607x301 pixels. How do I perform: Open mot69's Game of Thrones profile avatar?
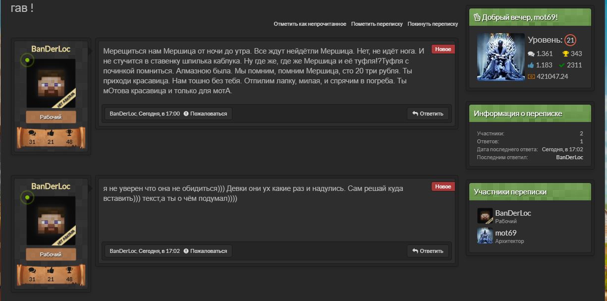(x=500, y=57)
